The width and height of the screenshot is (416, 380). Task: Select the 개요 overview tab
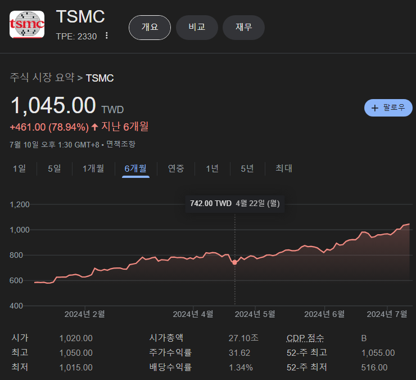pos(150,28)
